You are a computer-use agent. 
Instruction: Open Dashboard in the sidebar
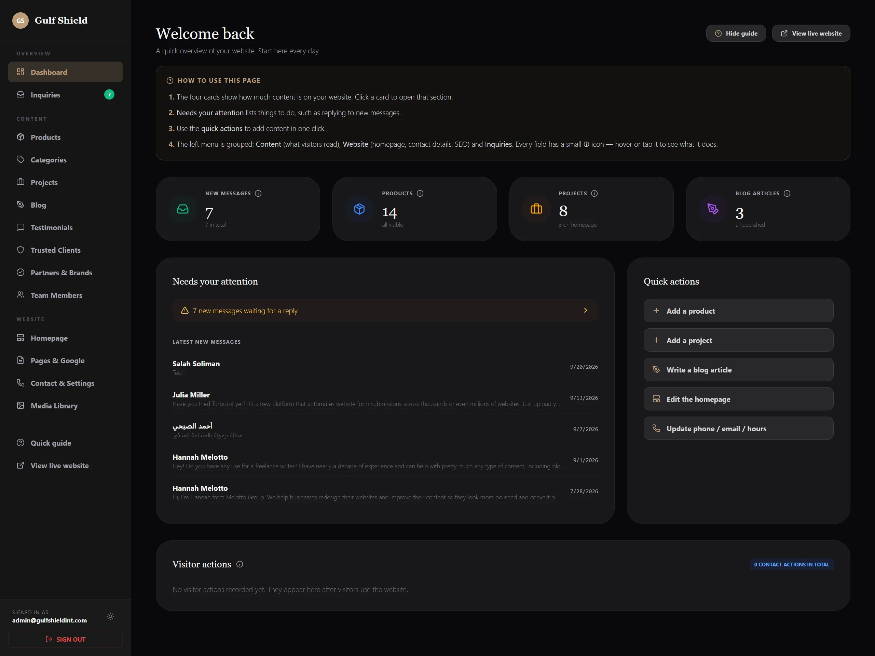65,72
